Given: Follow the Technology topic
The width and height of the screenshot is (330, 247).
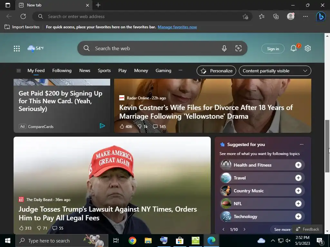Looking at the screenshot, I should point(298,216).
